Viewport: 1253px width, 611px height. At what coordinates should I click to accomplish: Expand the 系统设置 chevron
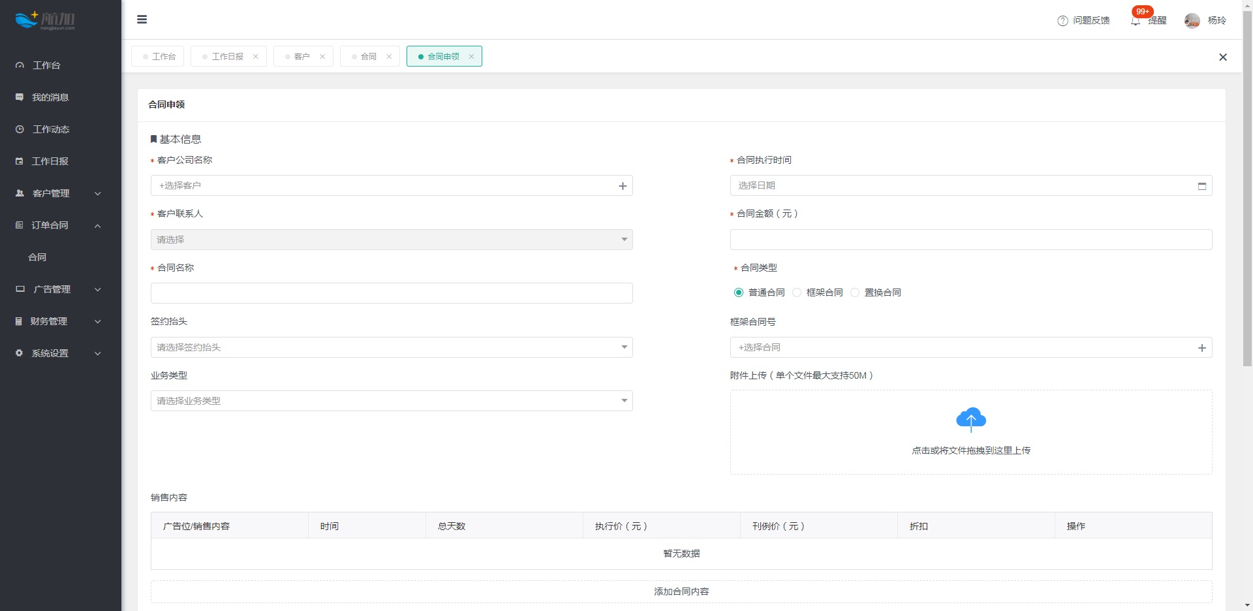98,353
